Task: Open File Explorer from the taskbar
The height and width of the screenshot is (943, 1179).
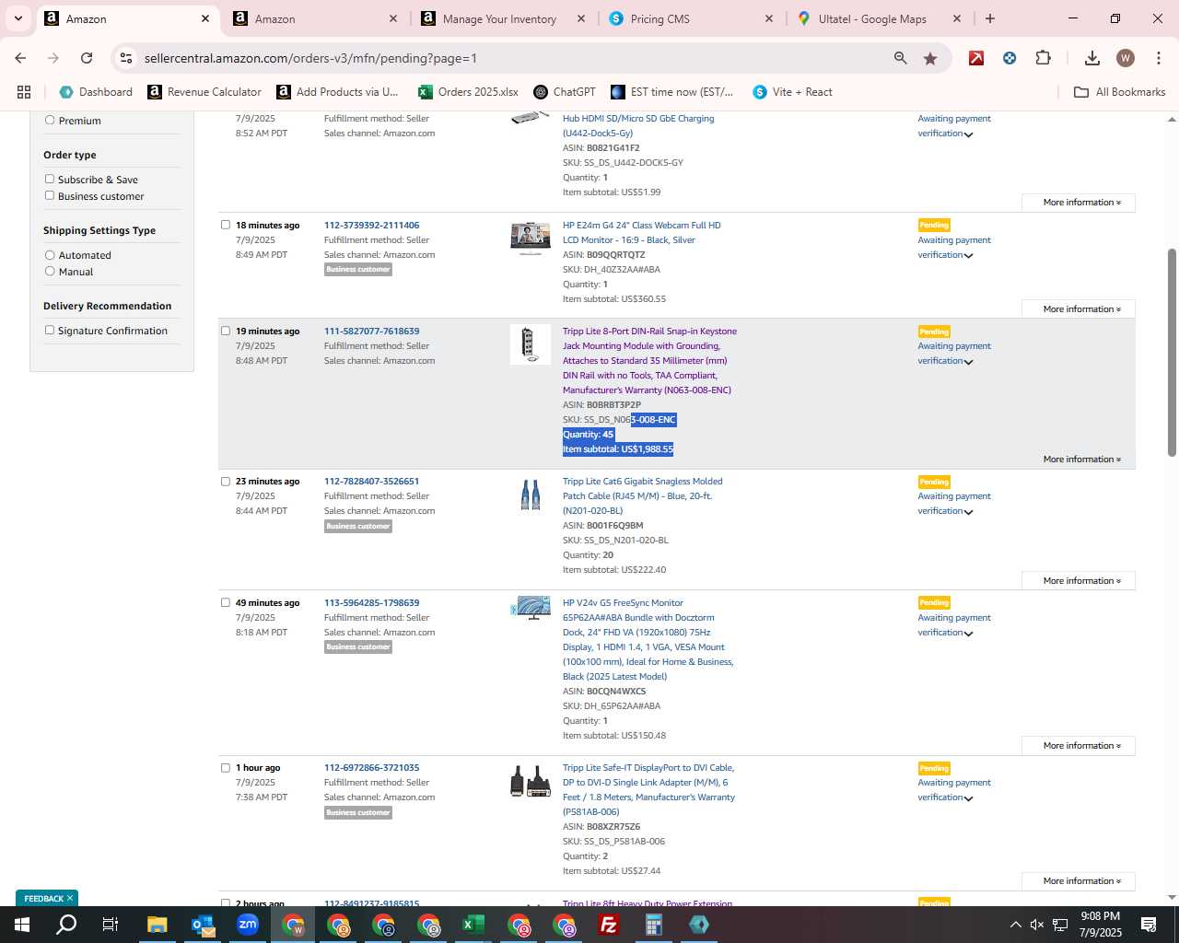Action: click(157, 925)
